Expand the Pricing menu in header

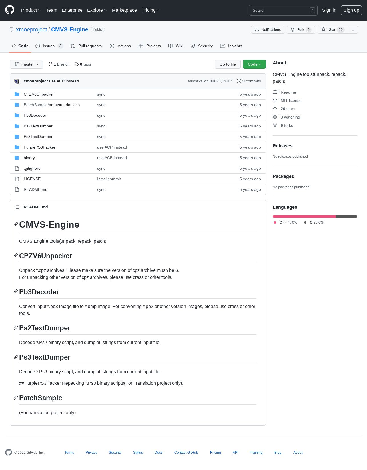tap(151, 10)
